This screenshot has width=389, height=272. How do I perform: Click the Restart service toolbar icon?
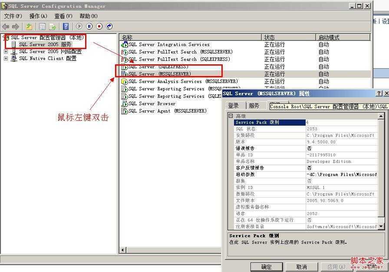pyautogui.click(x=109, y=27)
